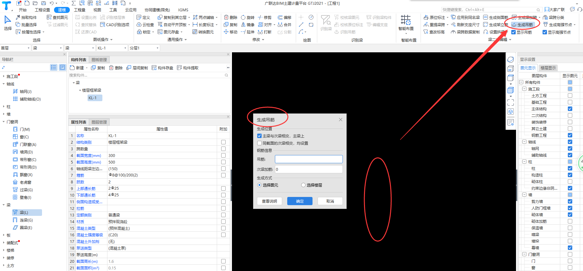Screen dimensions: 583x271
Task: Click 生成侧面筋 generate side rebar tool
Action: (x=496, y=17)
